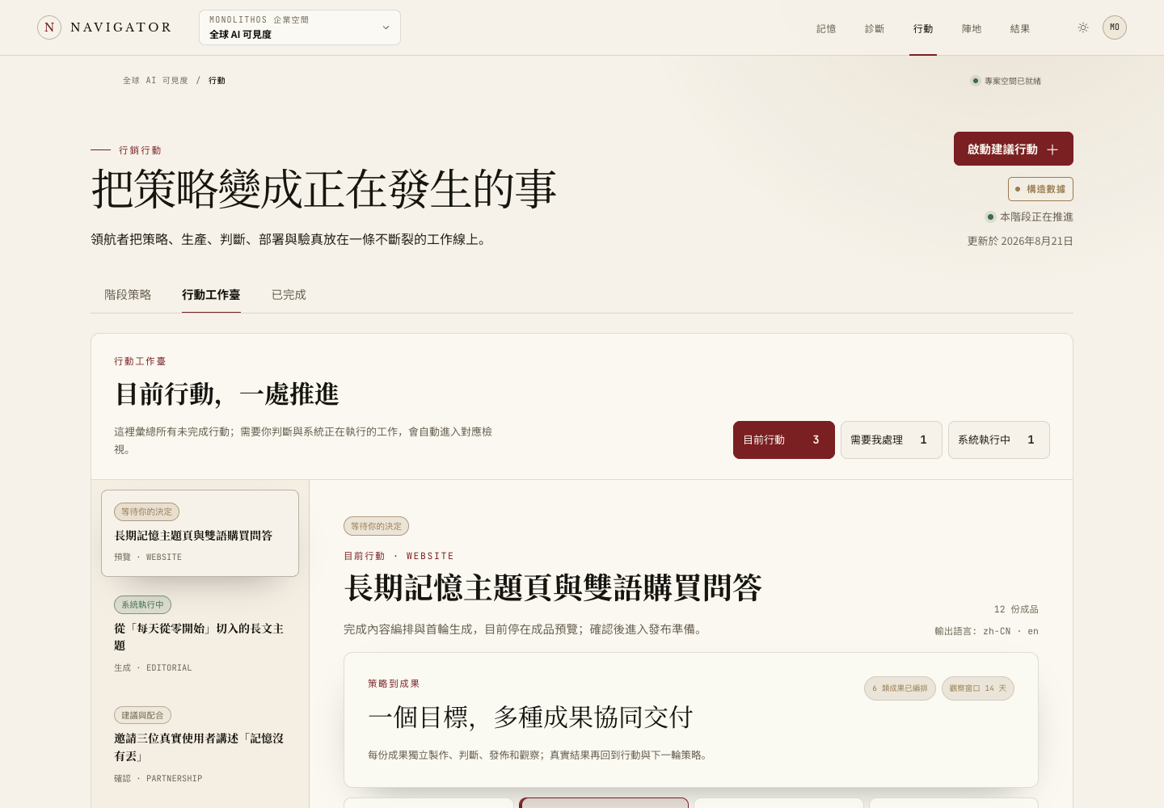The image size is (1164, 808).
Task: Select the 系統執行中 1 filter
Action: (999, 440)
